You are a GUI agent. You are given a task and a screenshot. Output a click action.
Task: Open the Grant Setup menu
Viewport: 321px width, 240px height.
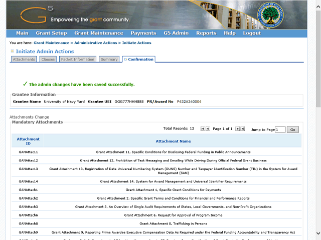point(51,33)
